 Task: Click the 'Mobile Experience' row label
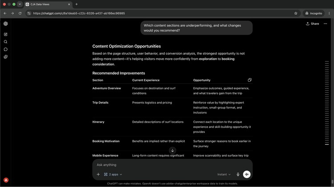pos(105,155)
